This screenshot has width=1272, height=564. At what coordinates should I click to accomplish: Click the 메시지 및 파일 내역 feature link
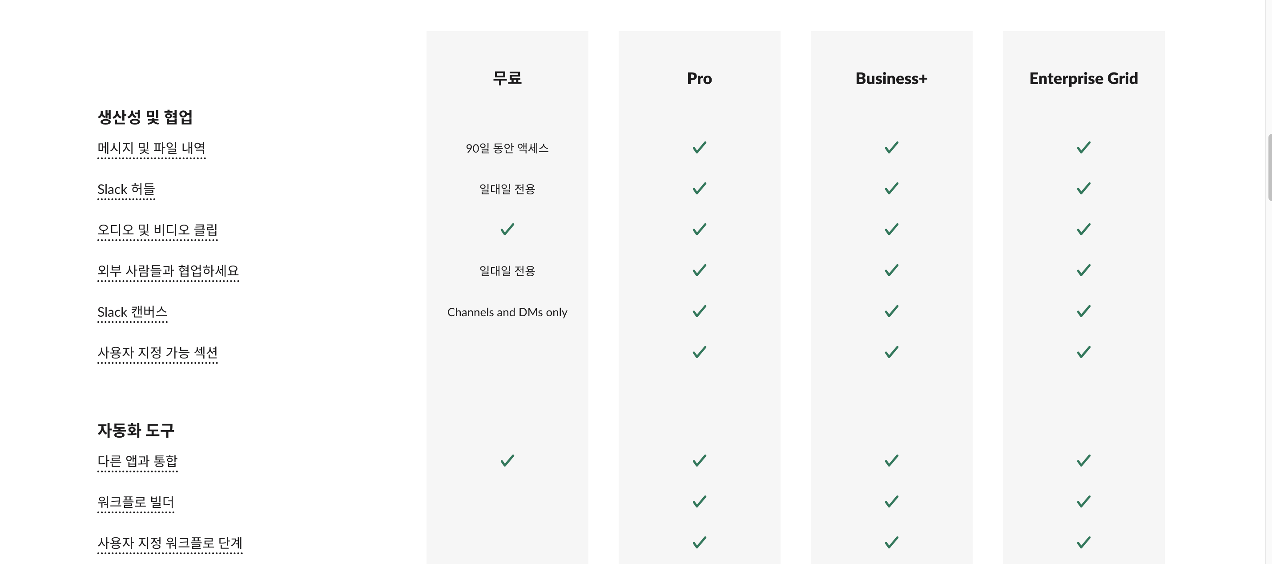pyautogui.click(x=151, y=148)
